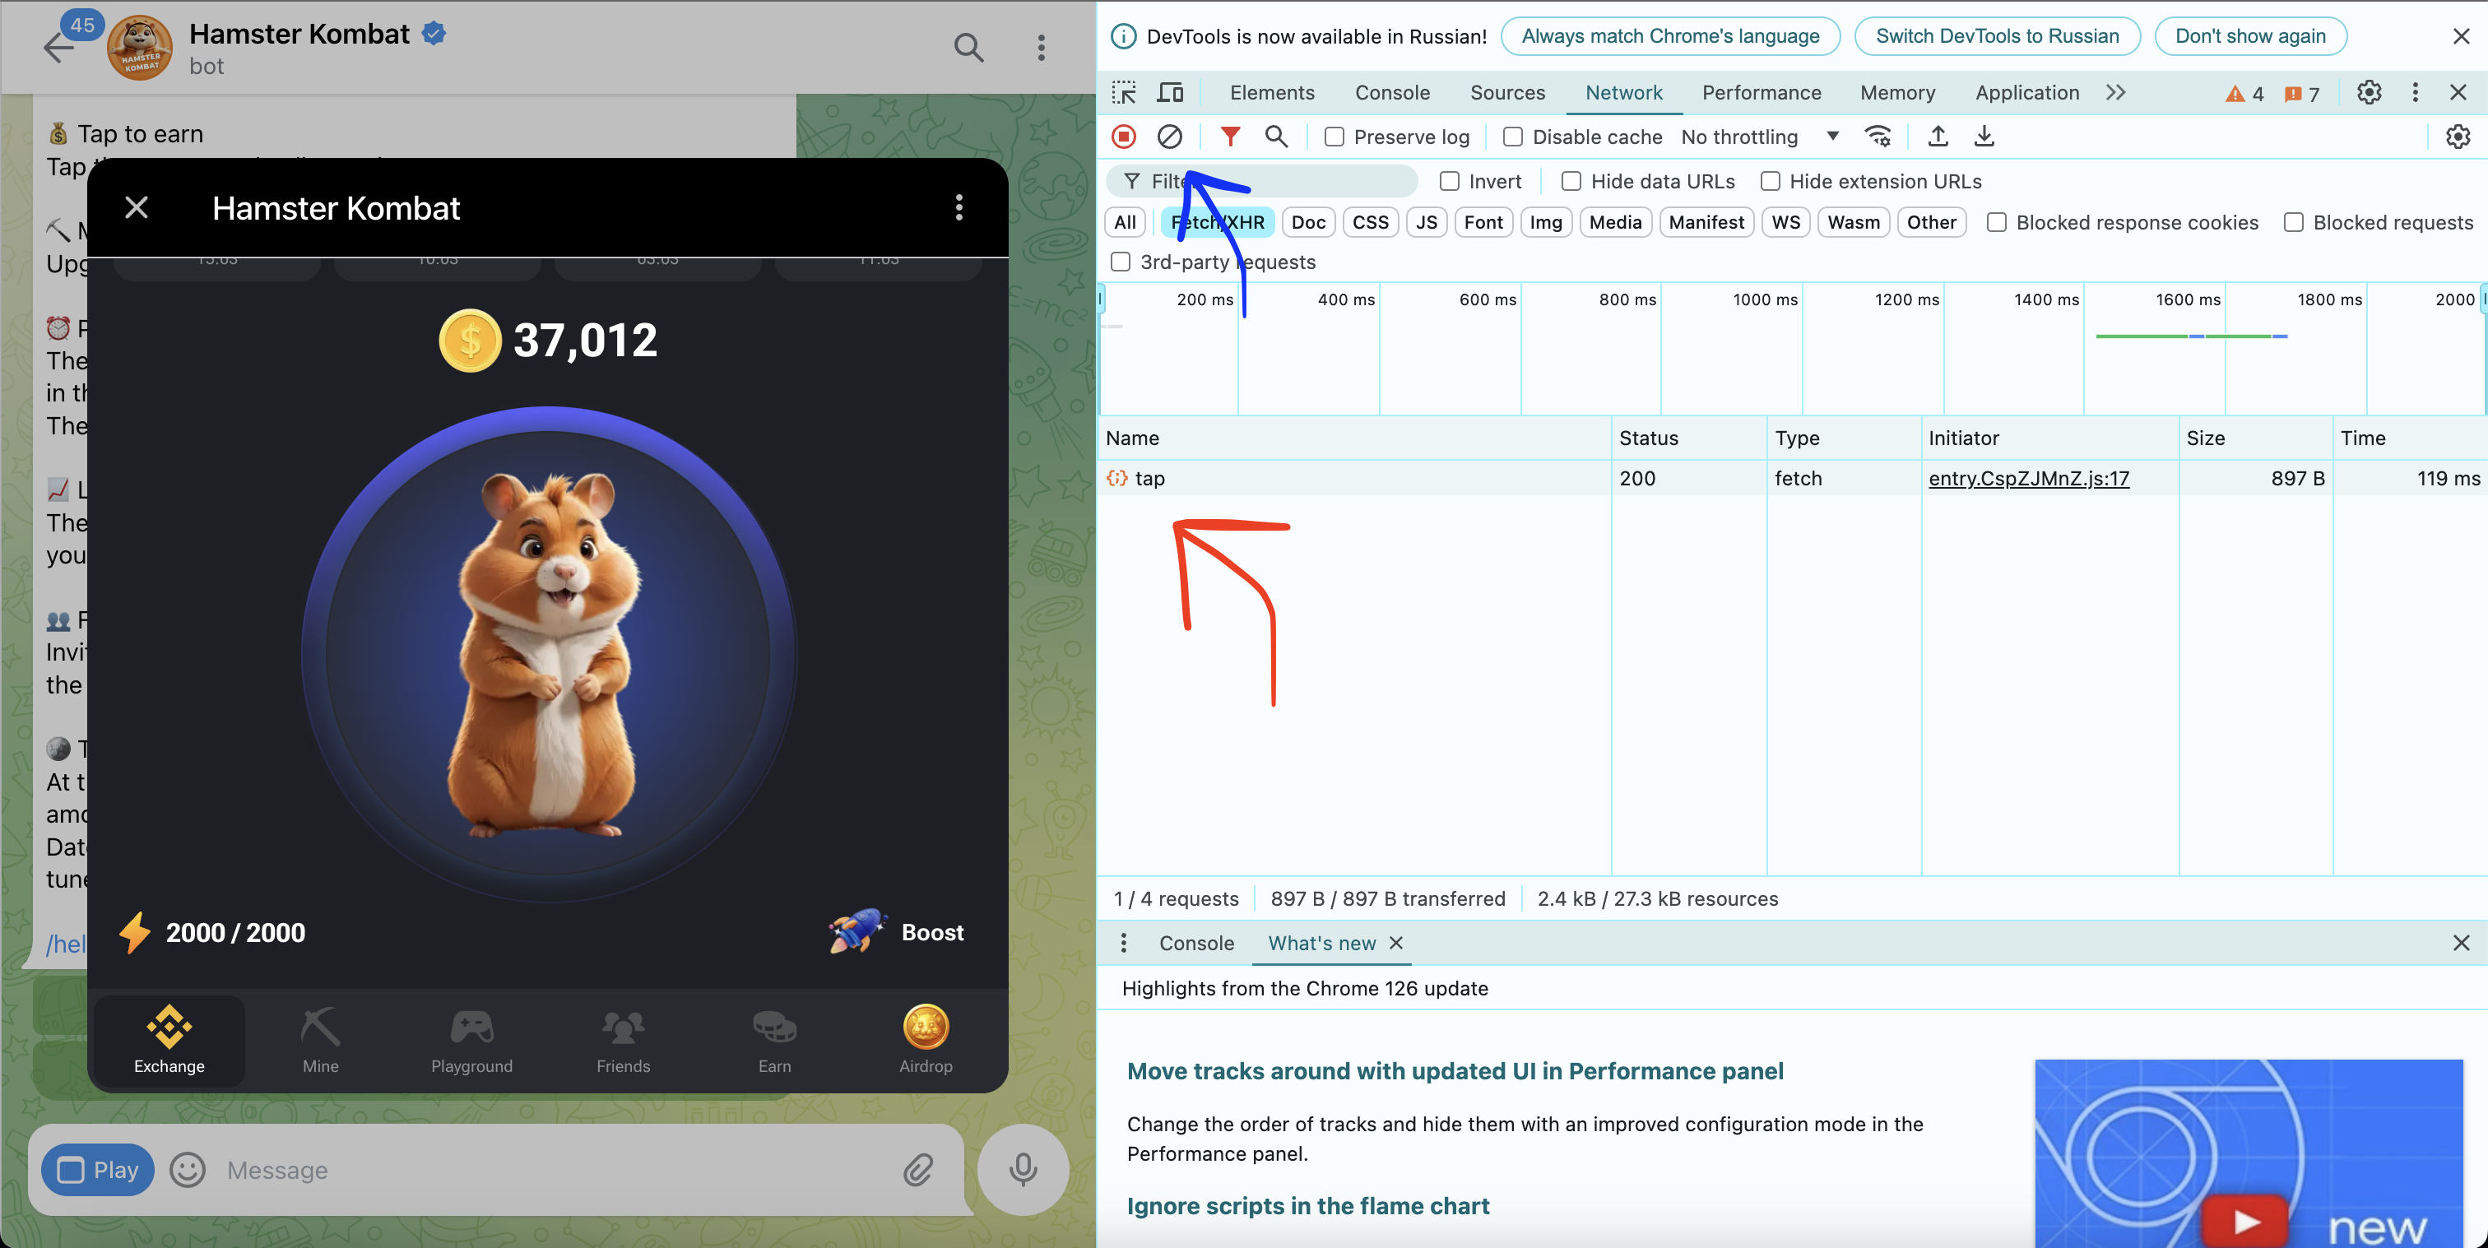The height and width of the screenshot is (1248, 2488).
Task: Click the emoji smiley icon in message bar
Action: coord(188,1170)
